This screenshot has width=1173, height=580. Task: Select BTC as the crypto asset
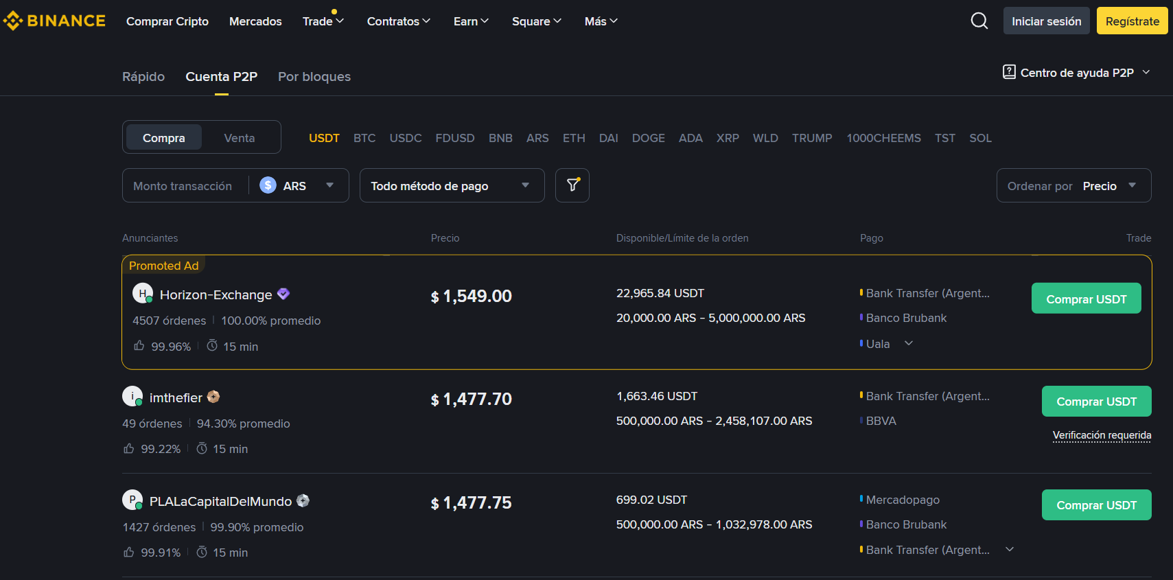[x=364, y=138]
